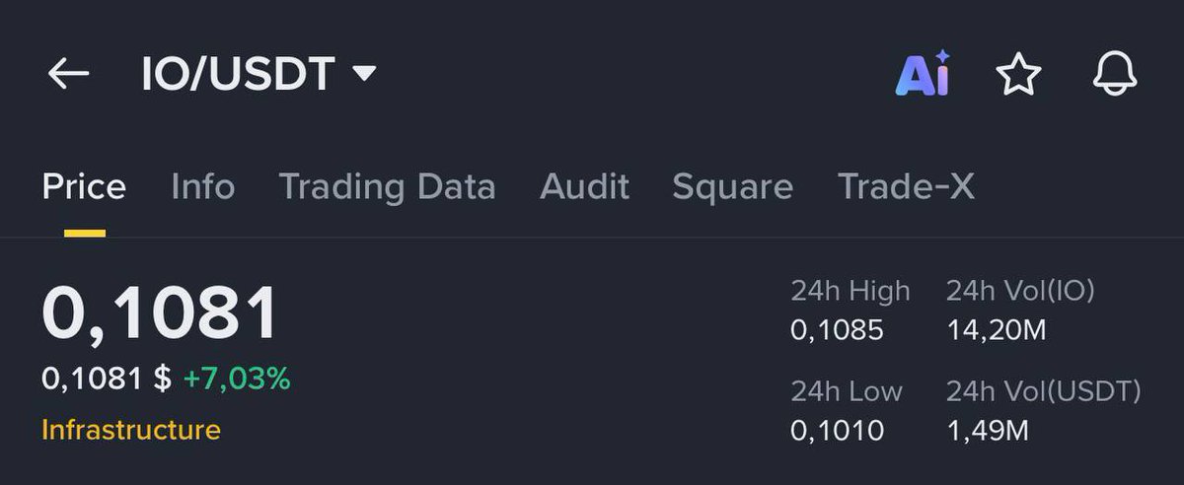1184x485 pixels.
Task: Select the Trade-X tab
Action: pos(906,186)
